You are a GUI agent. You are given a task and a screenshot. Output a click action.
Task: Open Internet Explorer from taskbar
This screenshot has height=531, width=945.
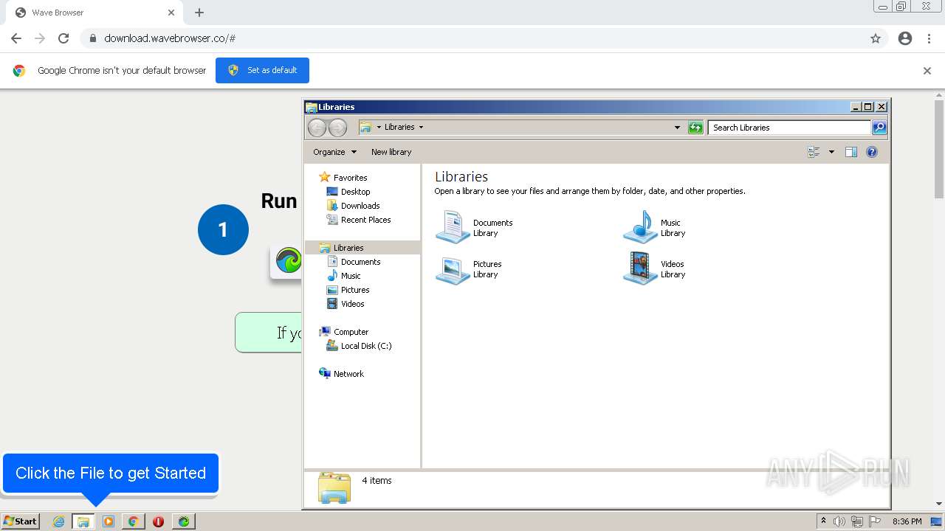[58, 521]
